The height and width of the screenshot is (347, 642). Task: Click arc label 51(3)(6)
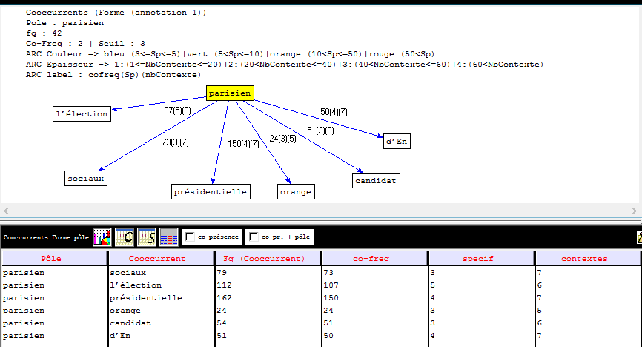[320, 130]
